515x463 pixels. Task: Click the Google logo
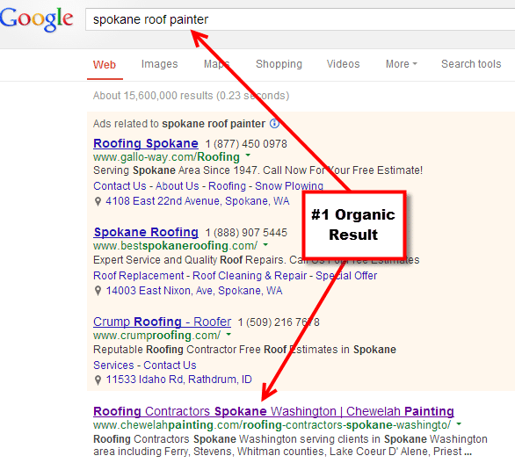pyautogui.click(x=36, y=19)
